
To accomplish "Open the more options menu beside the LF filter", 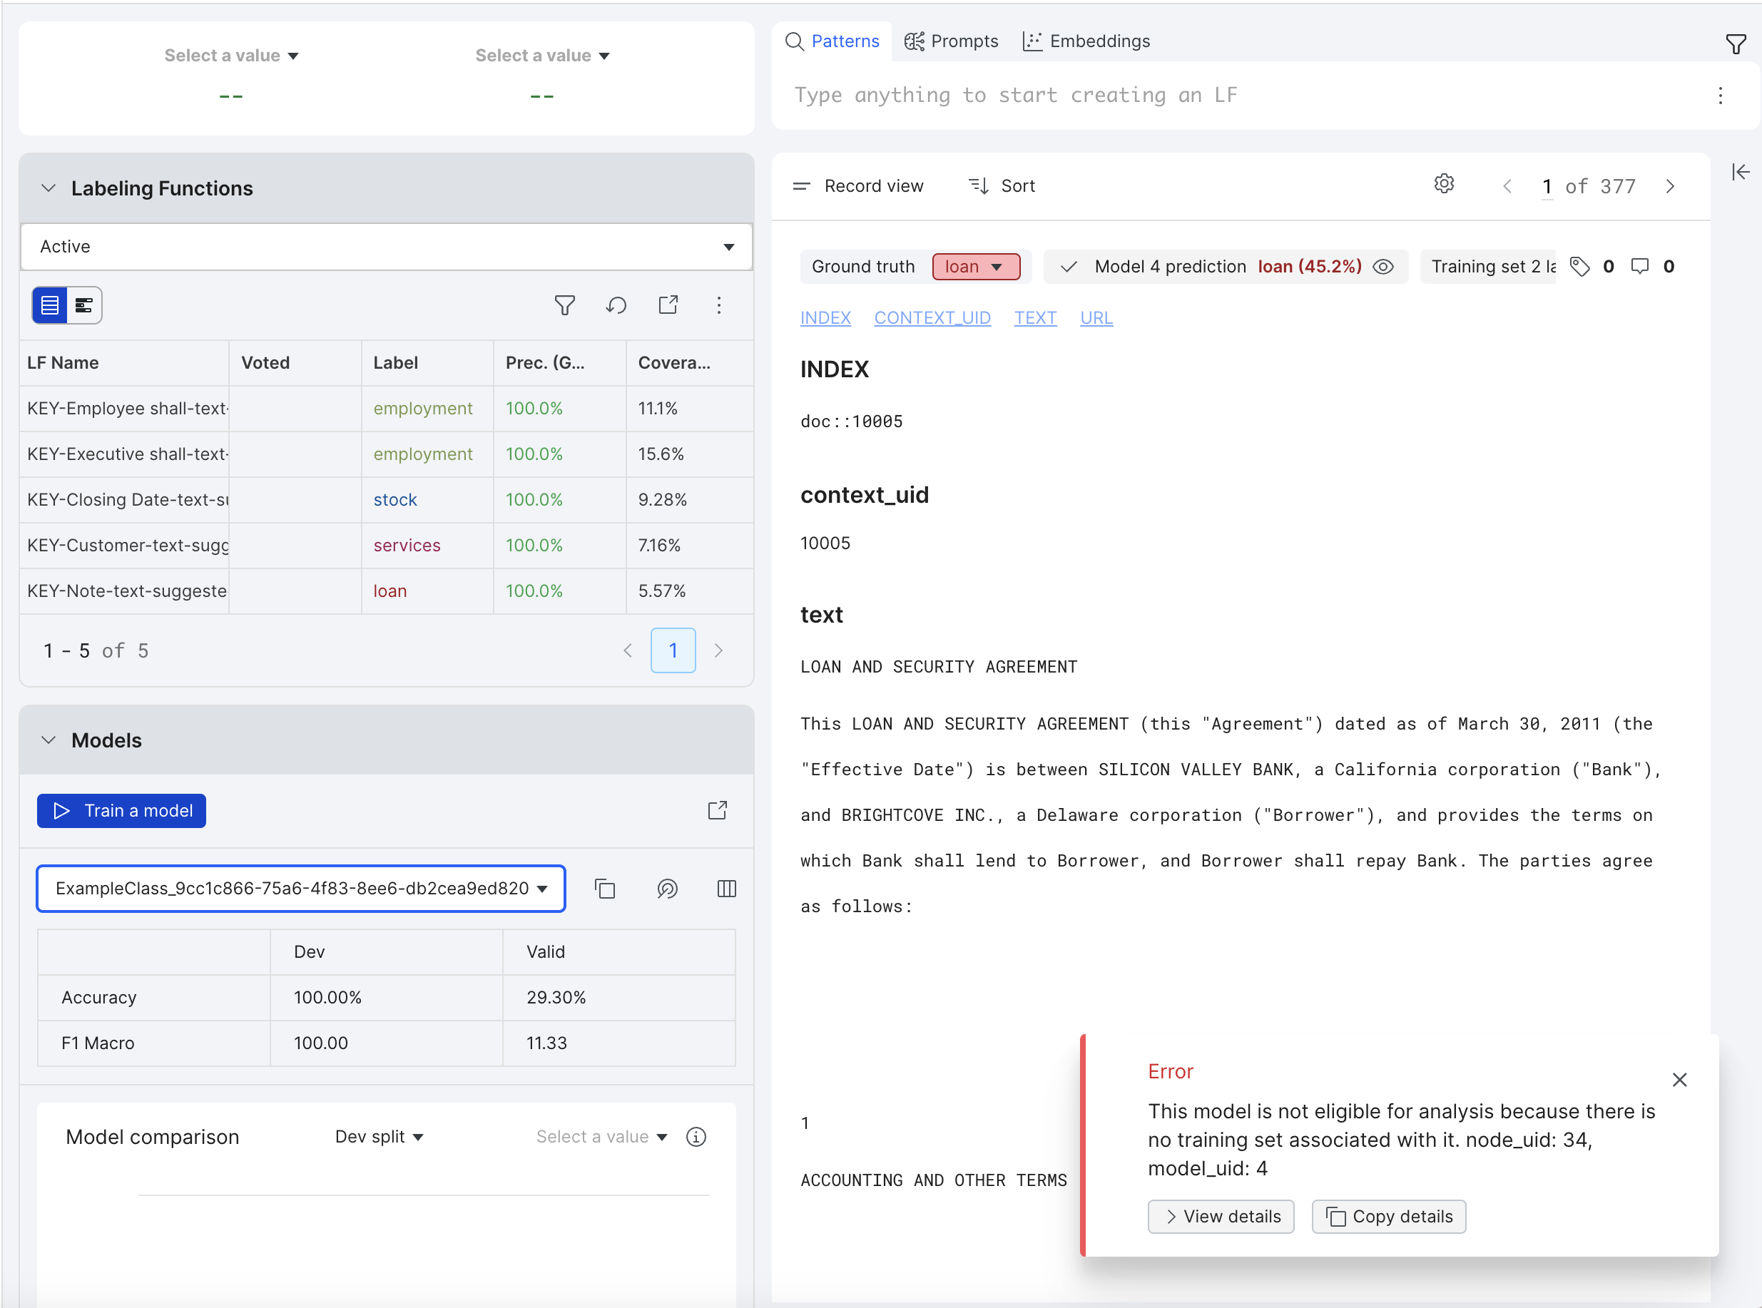I will click(x=719, y=305).
